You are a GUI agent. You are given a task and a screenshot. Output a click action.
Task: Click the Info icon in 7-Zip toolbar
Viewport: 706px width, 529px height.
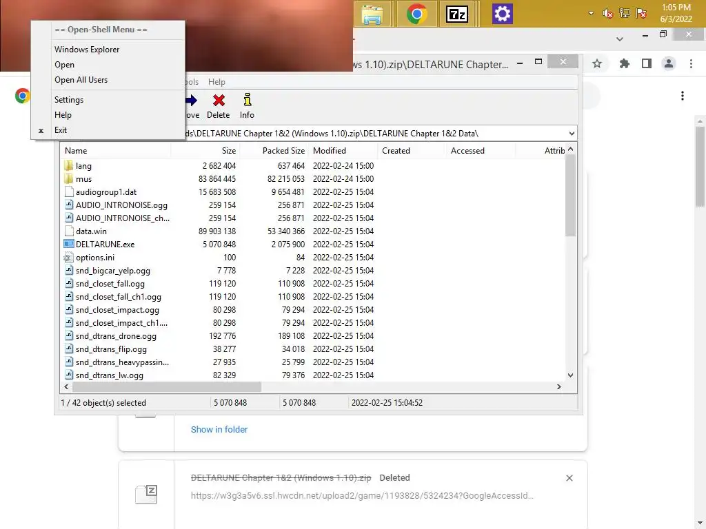(x=248, y=100)
